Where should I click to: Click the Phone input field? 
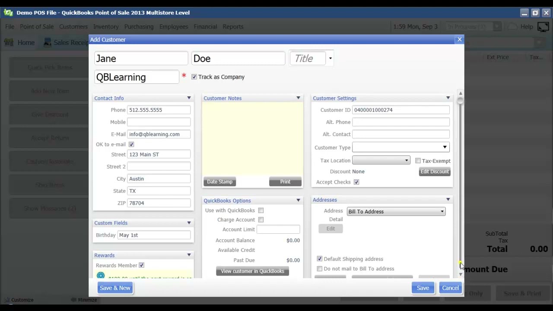[159, 110]
